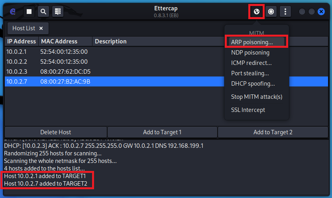
Task: Click log line 'Scanning the whole netmask'
Action: point(60,161)
